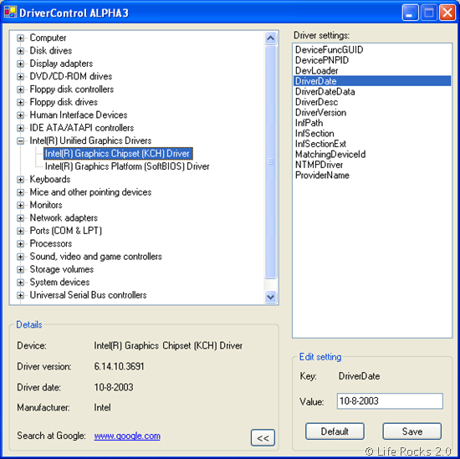Expand DVD/CD-ROM drives node
Viewport: 460px width, 459px height.
pos(20,77)
